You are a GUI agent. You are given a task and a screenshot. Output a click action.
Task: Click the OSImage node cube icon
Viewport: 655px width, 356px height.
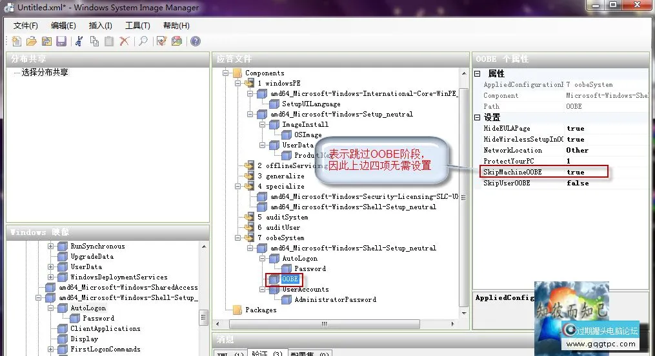(x=286, y=135)
